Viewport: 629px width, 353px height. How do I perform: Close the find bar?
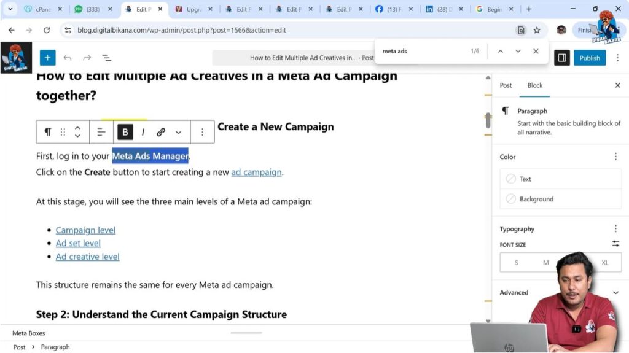point(536,52)
